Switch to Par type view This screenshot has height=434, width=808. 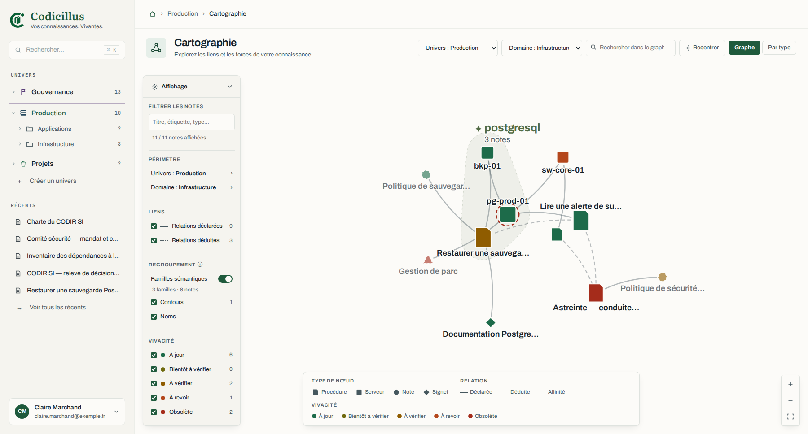click(779, 48)
